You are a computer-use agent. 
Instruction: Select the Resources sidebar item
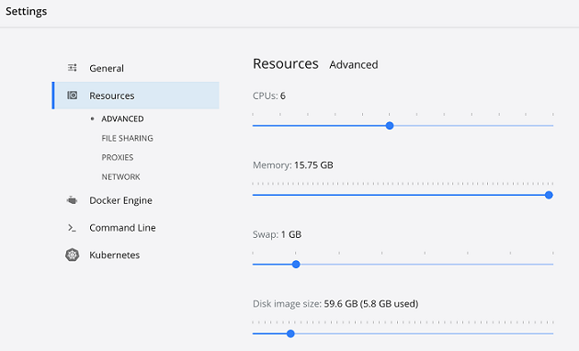135,96
